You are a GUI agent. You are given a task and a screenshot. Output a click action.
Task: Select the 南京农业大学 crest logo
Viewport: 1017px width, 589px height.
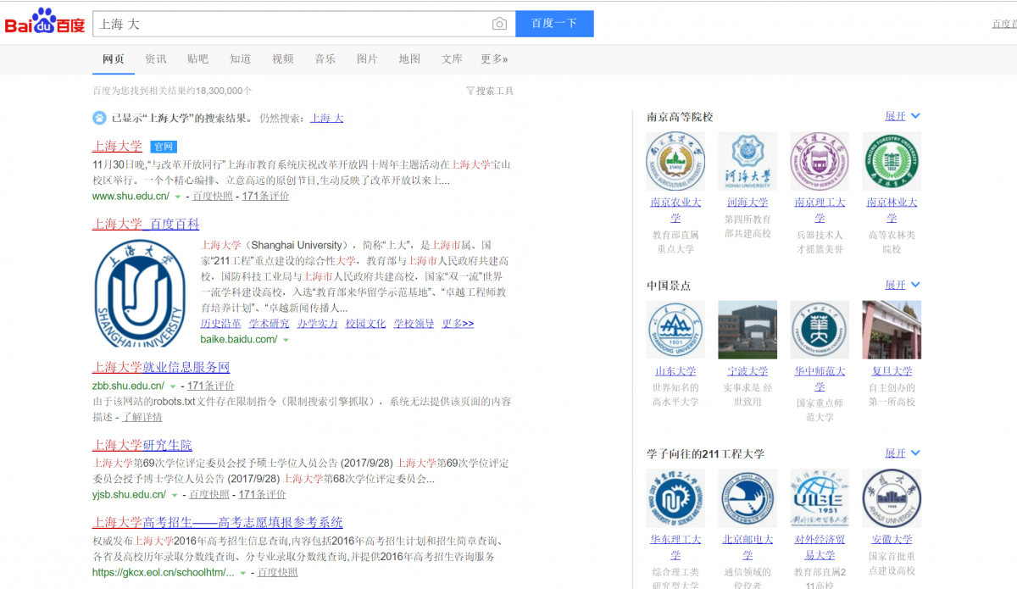(675, 161)
